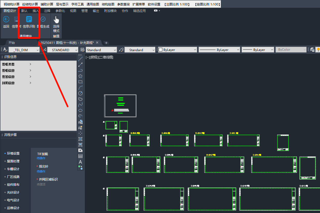This screenshot has height=213, width=320.
Task: Select the Revision cloud tool
Action: pos(80,99)
